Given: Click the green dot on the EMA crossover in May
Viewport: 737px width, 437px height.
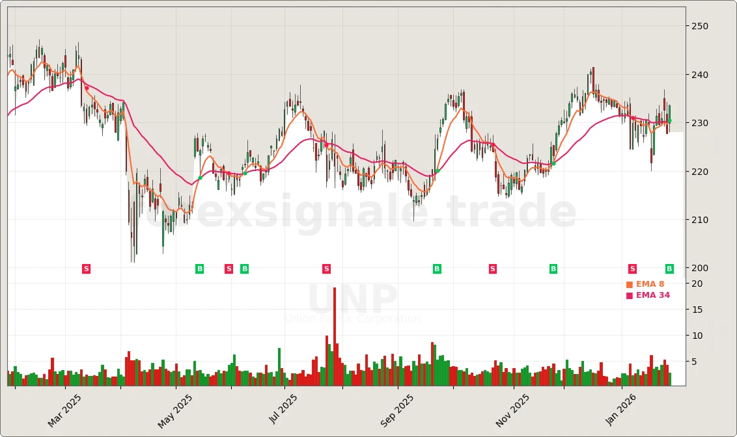Looking at the screenshot, I should coord(201,176).
